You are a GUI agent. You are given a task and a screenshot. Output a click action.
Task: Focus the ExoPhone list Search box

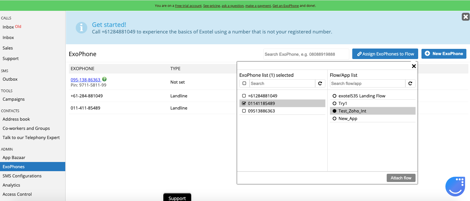pyautogui.click(x=282, y=84)
